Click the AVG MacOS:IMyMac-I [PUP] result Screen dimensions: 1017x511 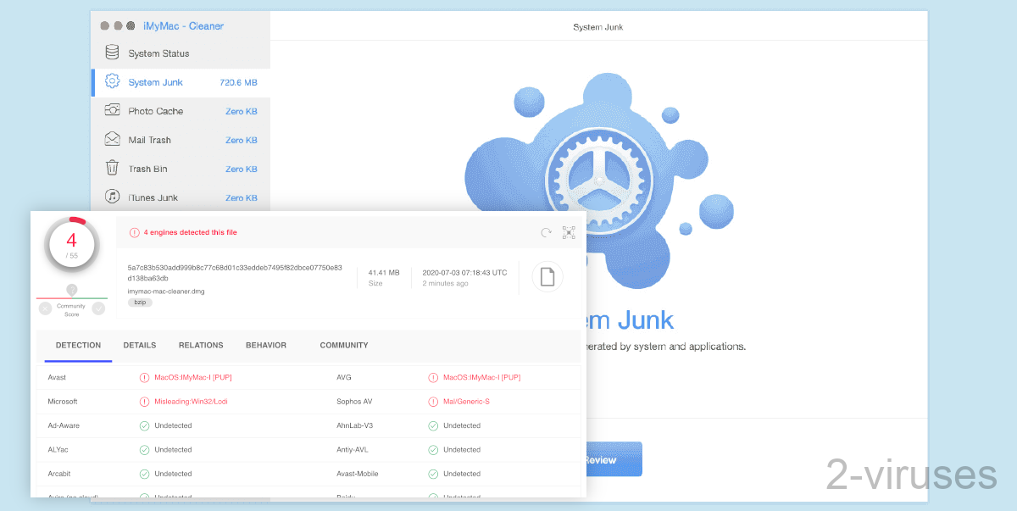(482, 377)
